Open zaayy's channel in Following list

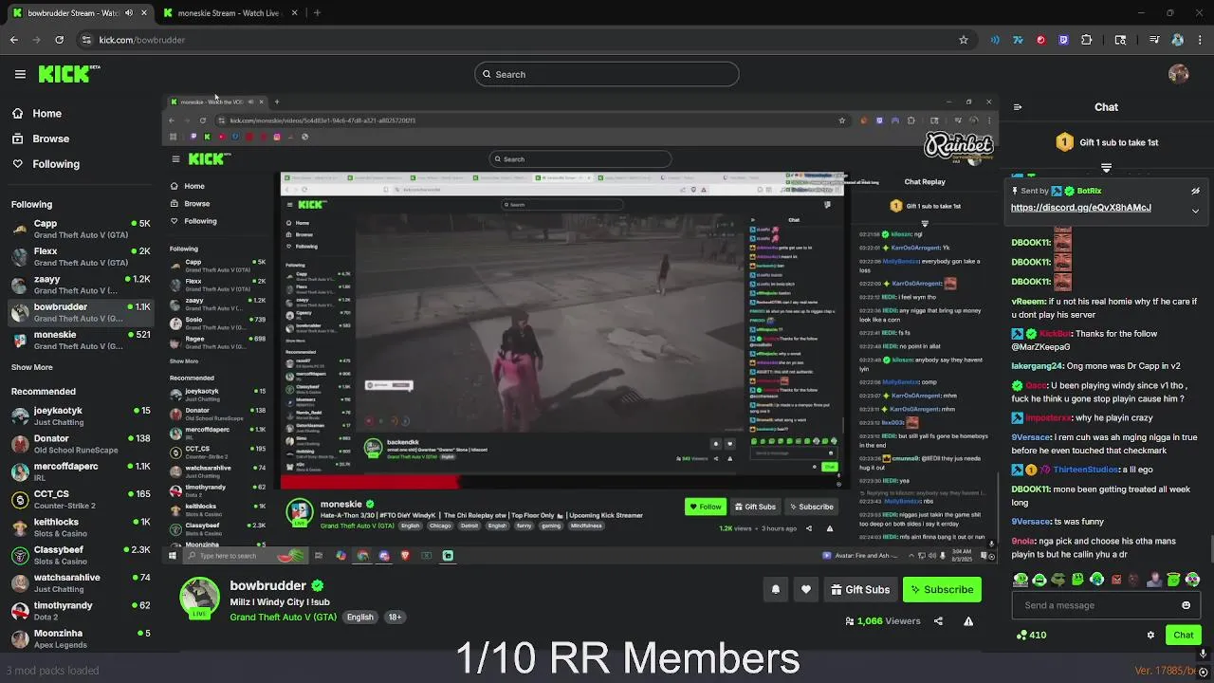pos(81,285)
